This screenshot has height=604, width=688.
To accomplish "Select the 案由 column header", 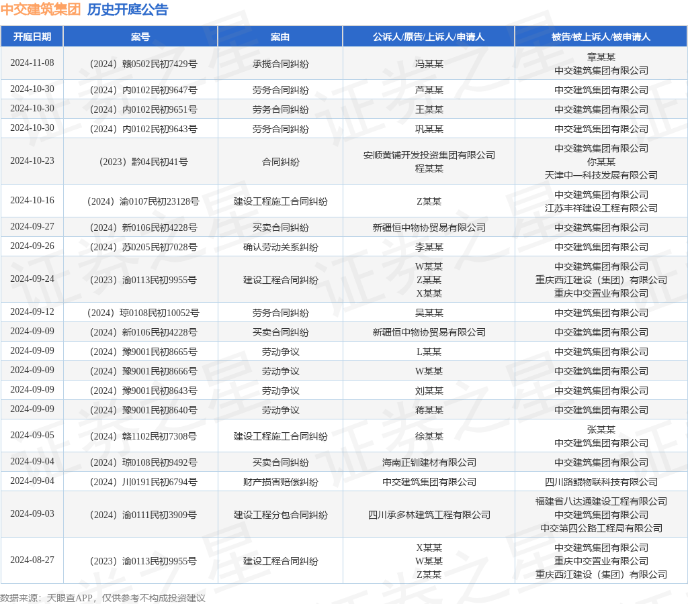I will (x=280, y=37).
